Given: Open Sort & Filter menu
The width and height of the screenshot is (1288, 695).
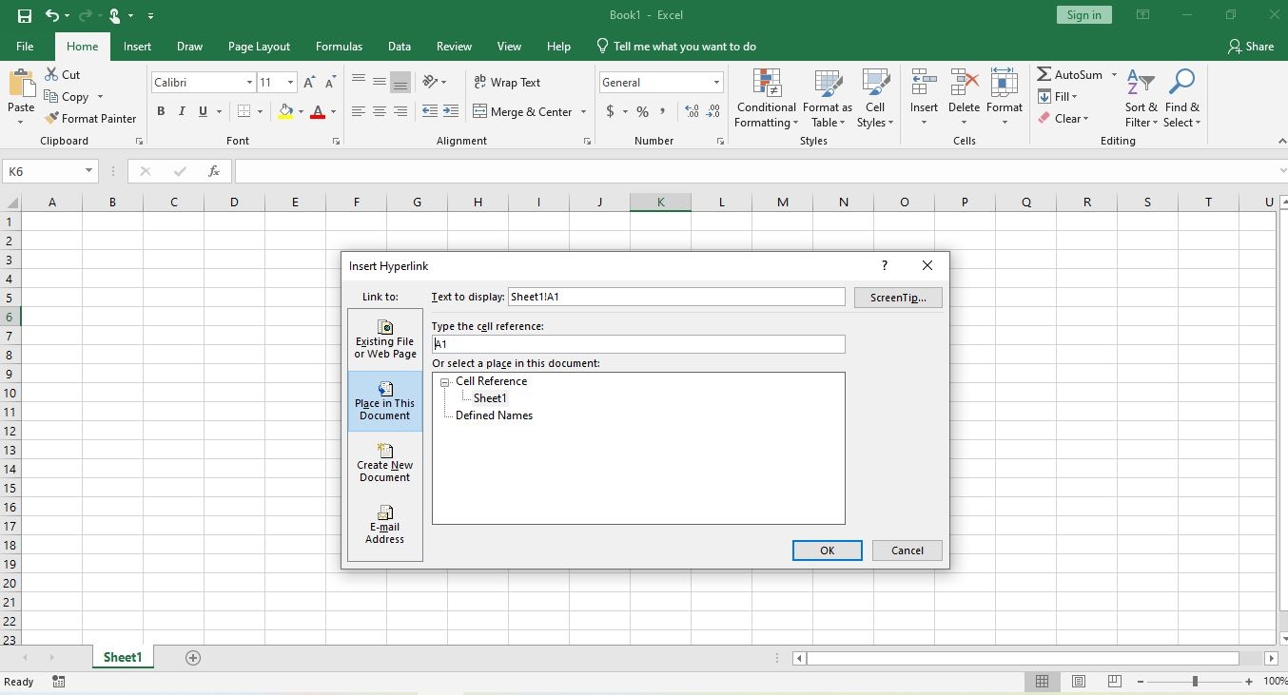Looking at the screenshot, I should click(1141, 99).
